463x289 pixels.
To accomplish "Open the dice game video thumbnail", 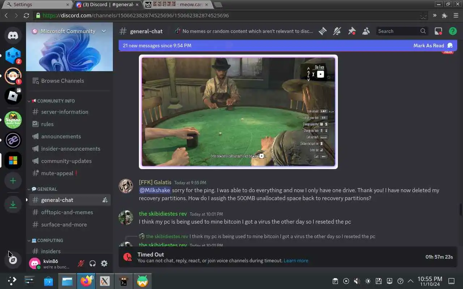I will coord(238,112).
